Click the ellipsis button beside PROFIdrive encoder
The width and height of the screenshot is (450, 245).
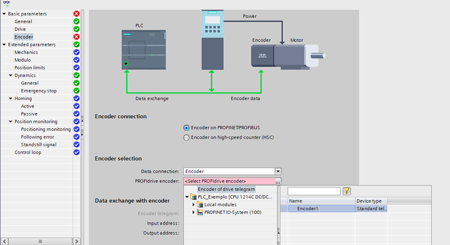click(278, 181)
